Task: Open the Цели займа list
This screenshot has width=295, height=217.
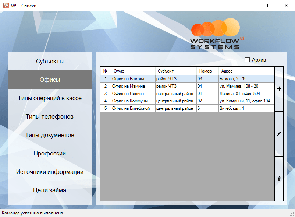Action: click(x=50, y=190)
